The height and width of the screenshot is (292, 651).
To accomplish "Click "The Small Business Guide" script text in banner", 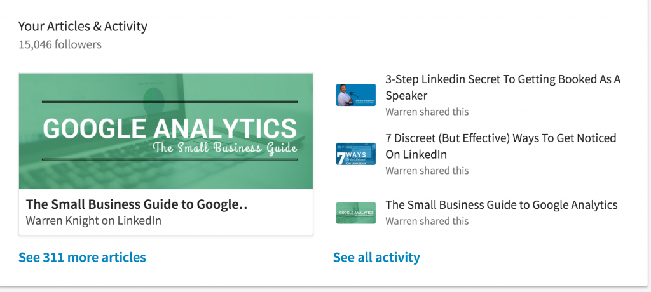I will pos(224,148).
